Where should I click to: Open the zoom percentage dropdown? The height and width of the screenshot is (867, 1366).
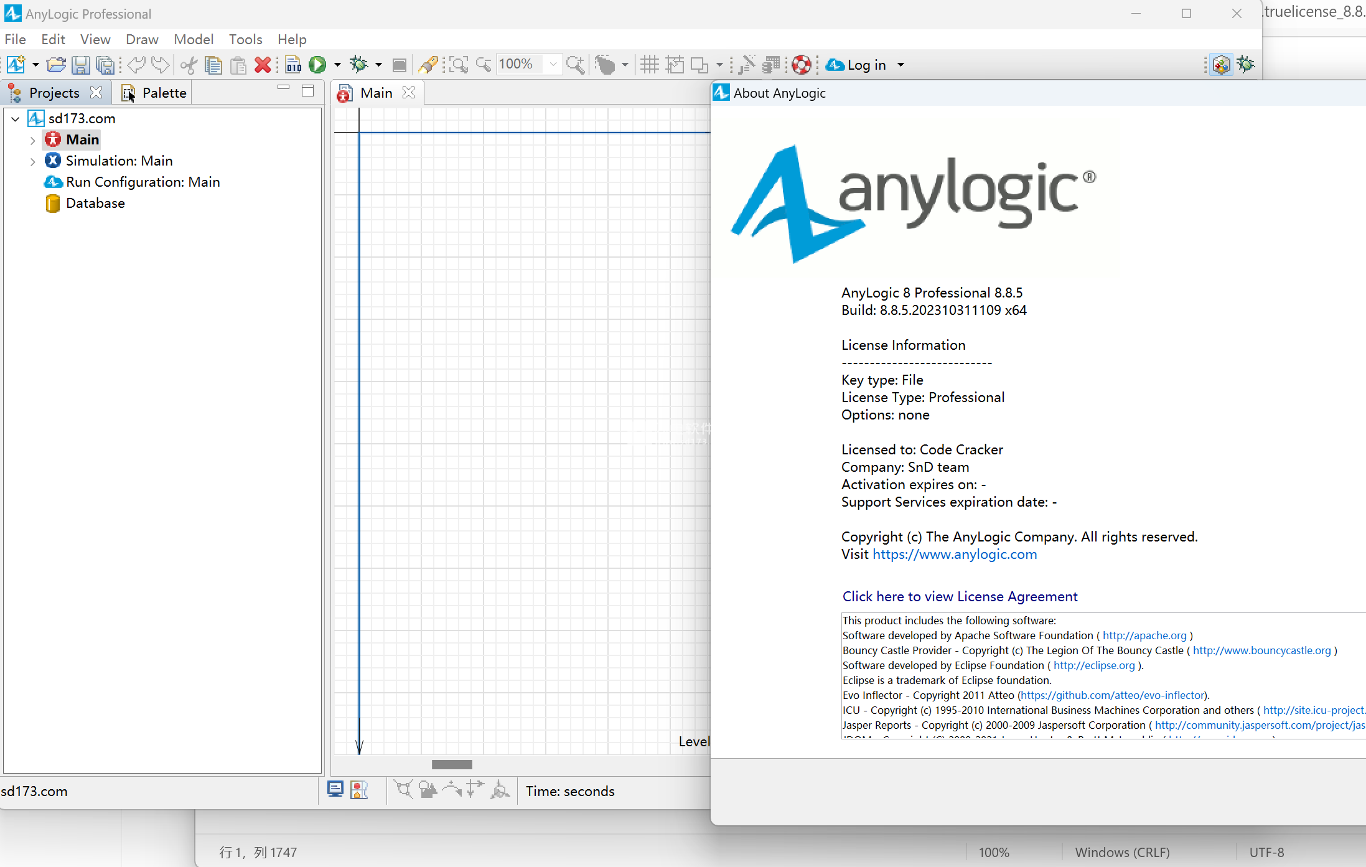[x=553, y=64]
